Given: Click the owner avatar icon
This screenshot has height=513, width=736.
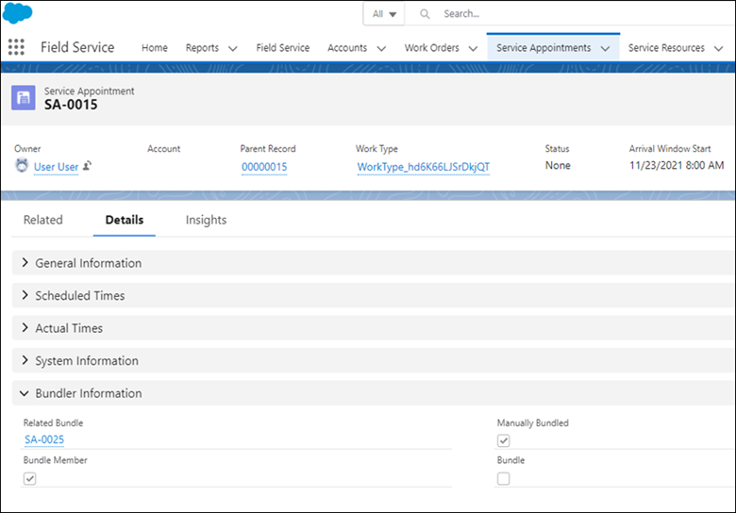Looking at the screenshot, I should [22, 166].
